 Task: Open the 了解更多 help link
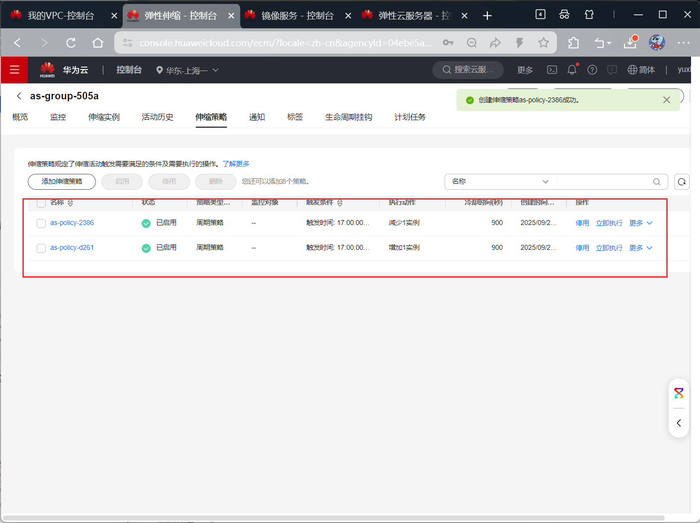(236, 164)
